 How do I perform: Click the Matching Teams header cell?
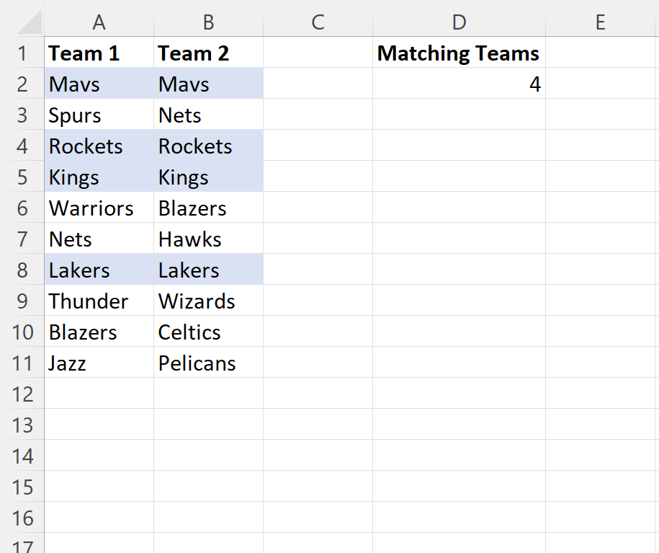tap(459, 53)
